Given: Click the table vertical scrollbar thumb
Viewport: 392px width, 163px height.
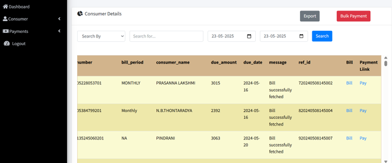Looking at the screenshot, I should [x=386, y=63].
